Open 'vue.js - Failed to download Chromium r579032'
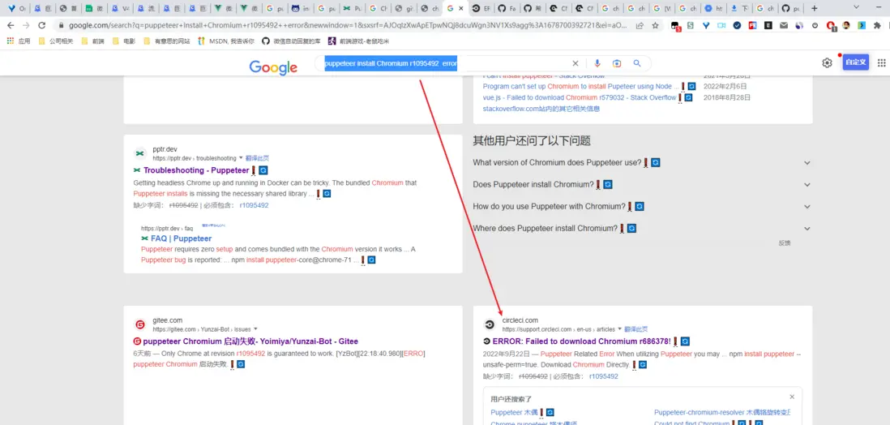This screenshot has width=890, height=425. click(579, 97)
